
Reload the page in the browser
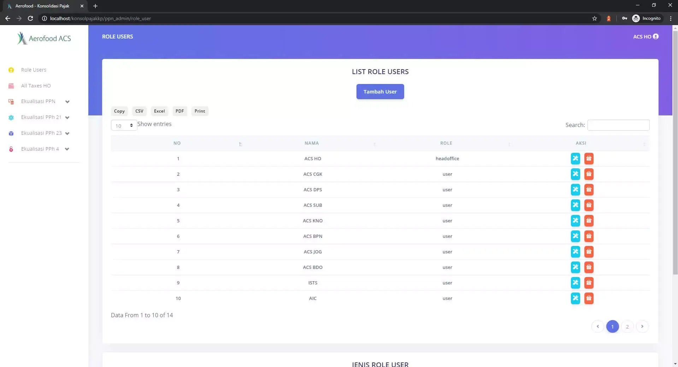pos(30,18)
